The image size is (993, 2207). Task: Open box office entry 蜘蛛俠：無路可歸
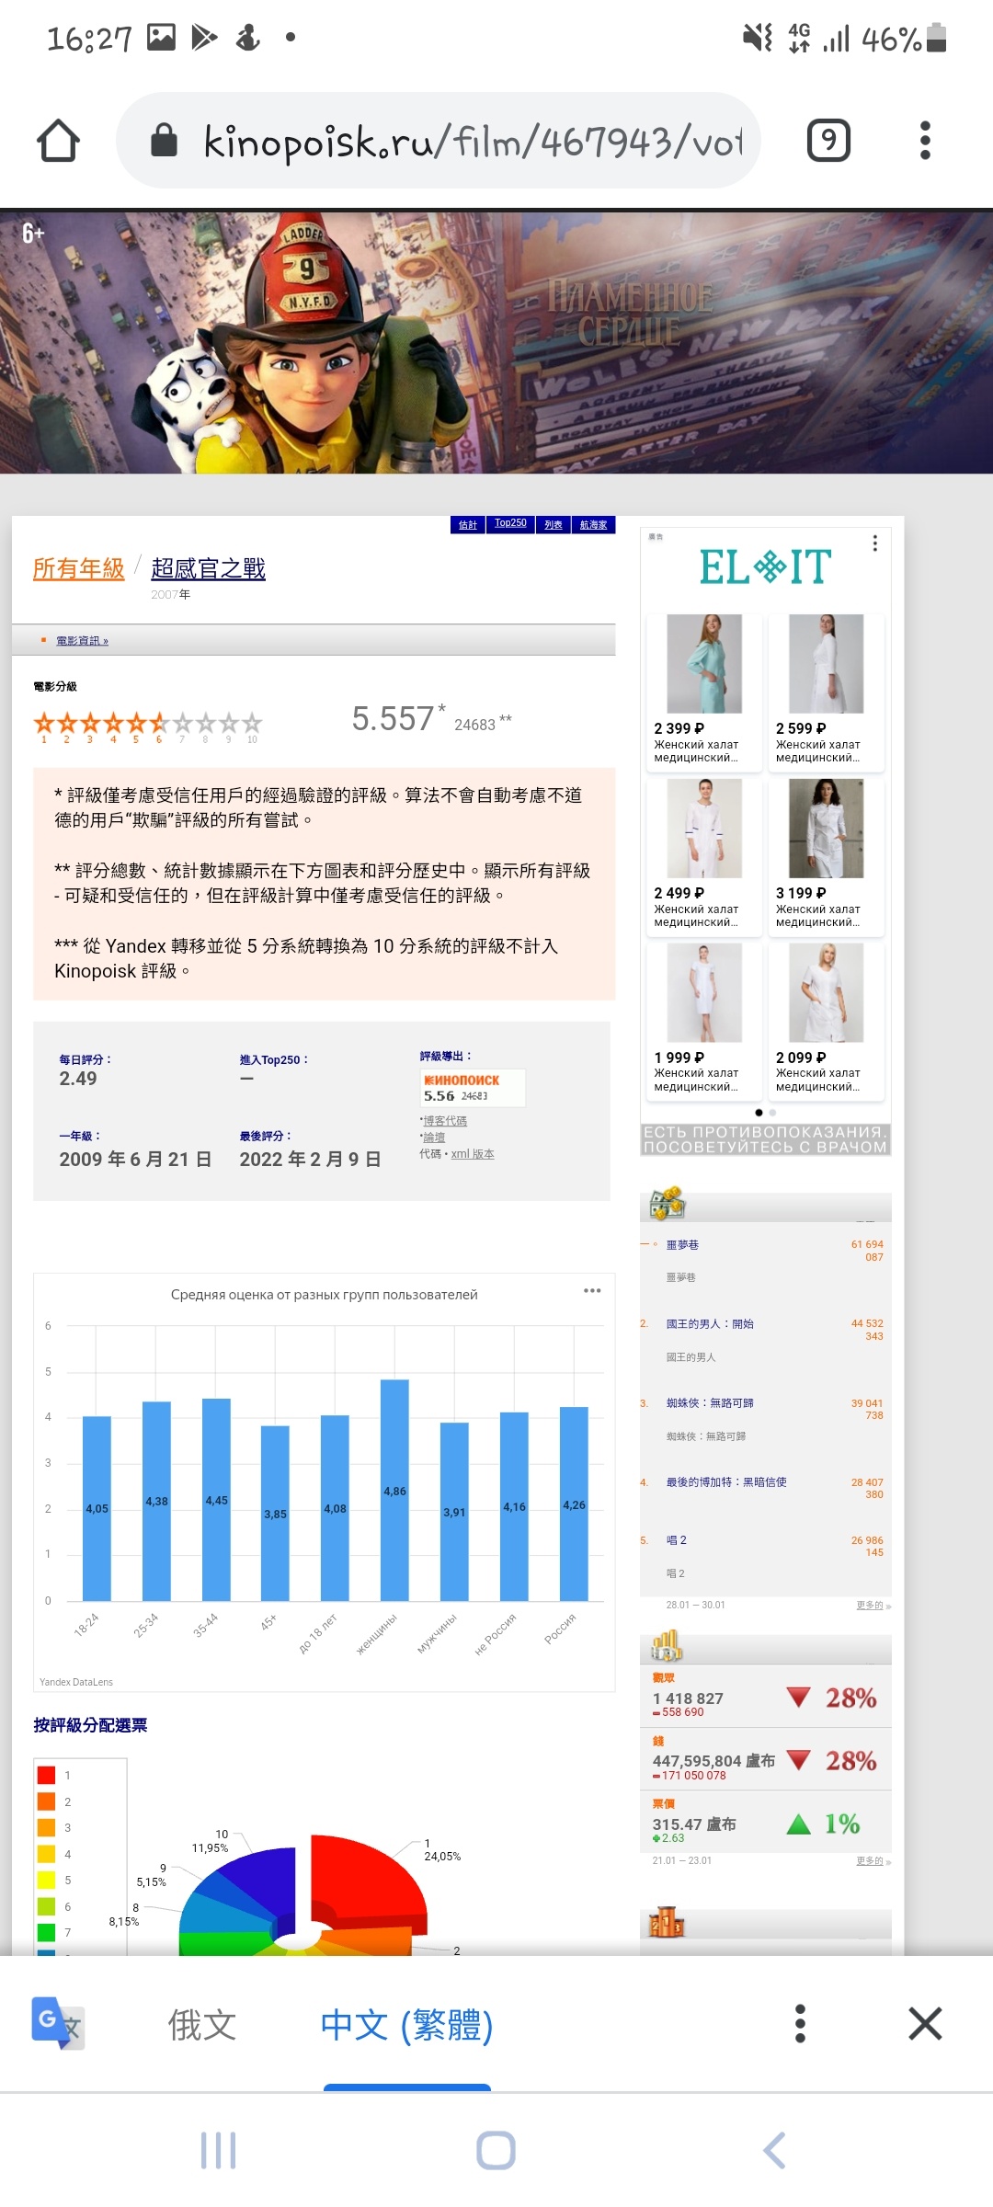tap(710, 1403)
